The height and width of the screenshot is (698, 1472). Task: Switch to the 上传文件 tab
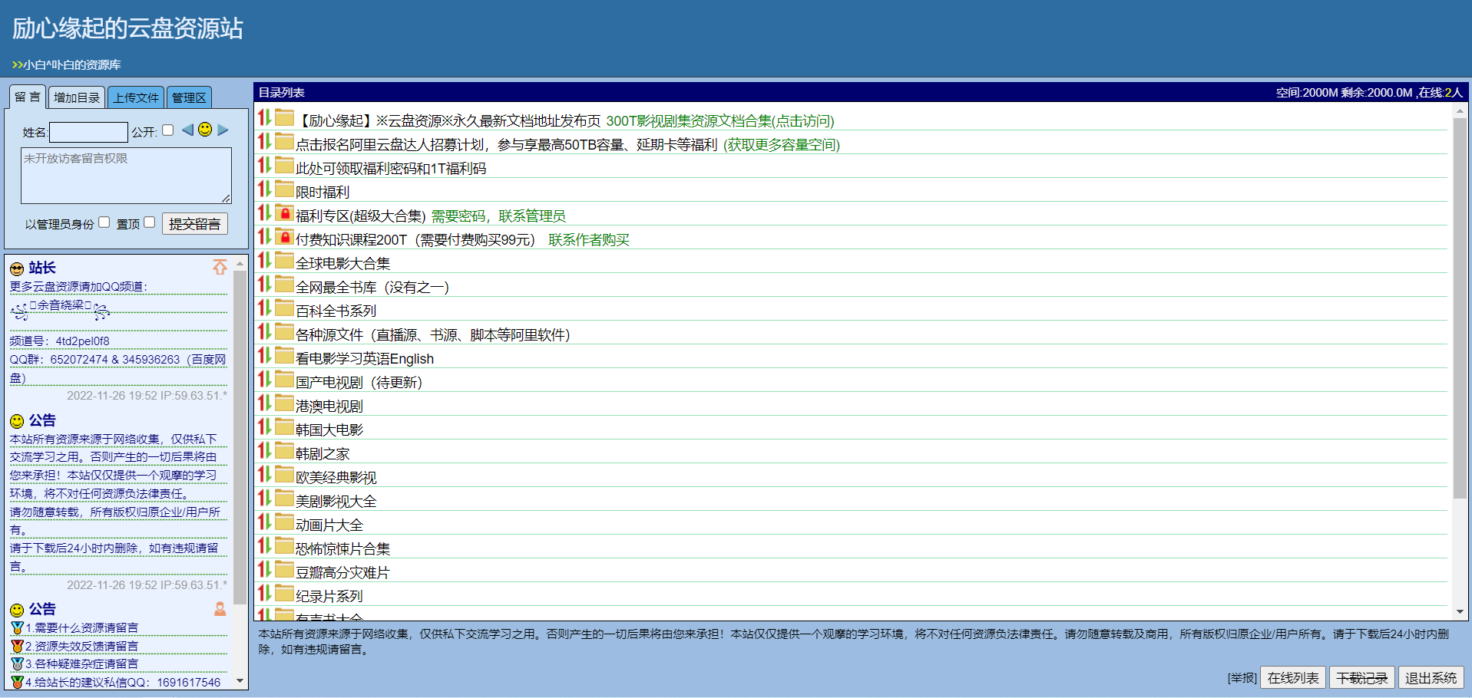[136, 97]
